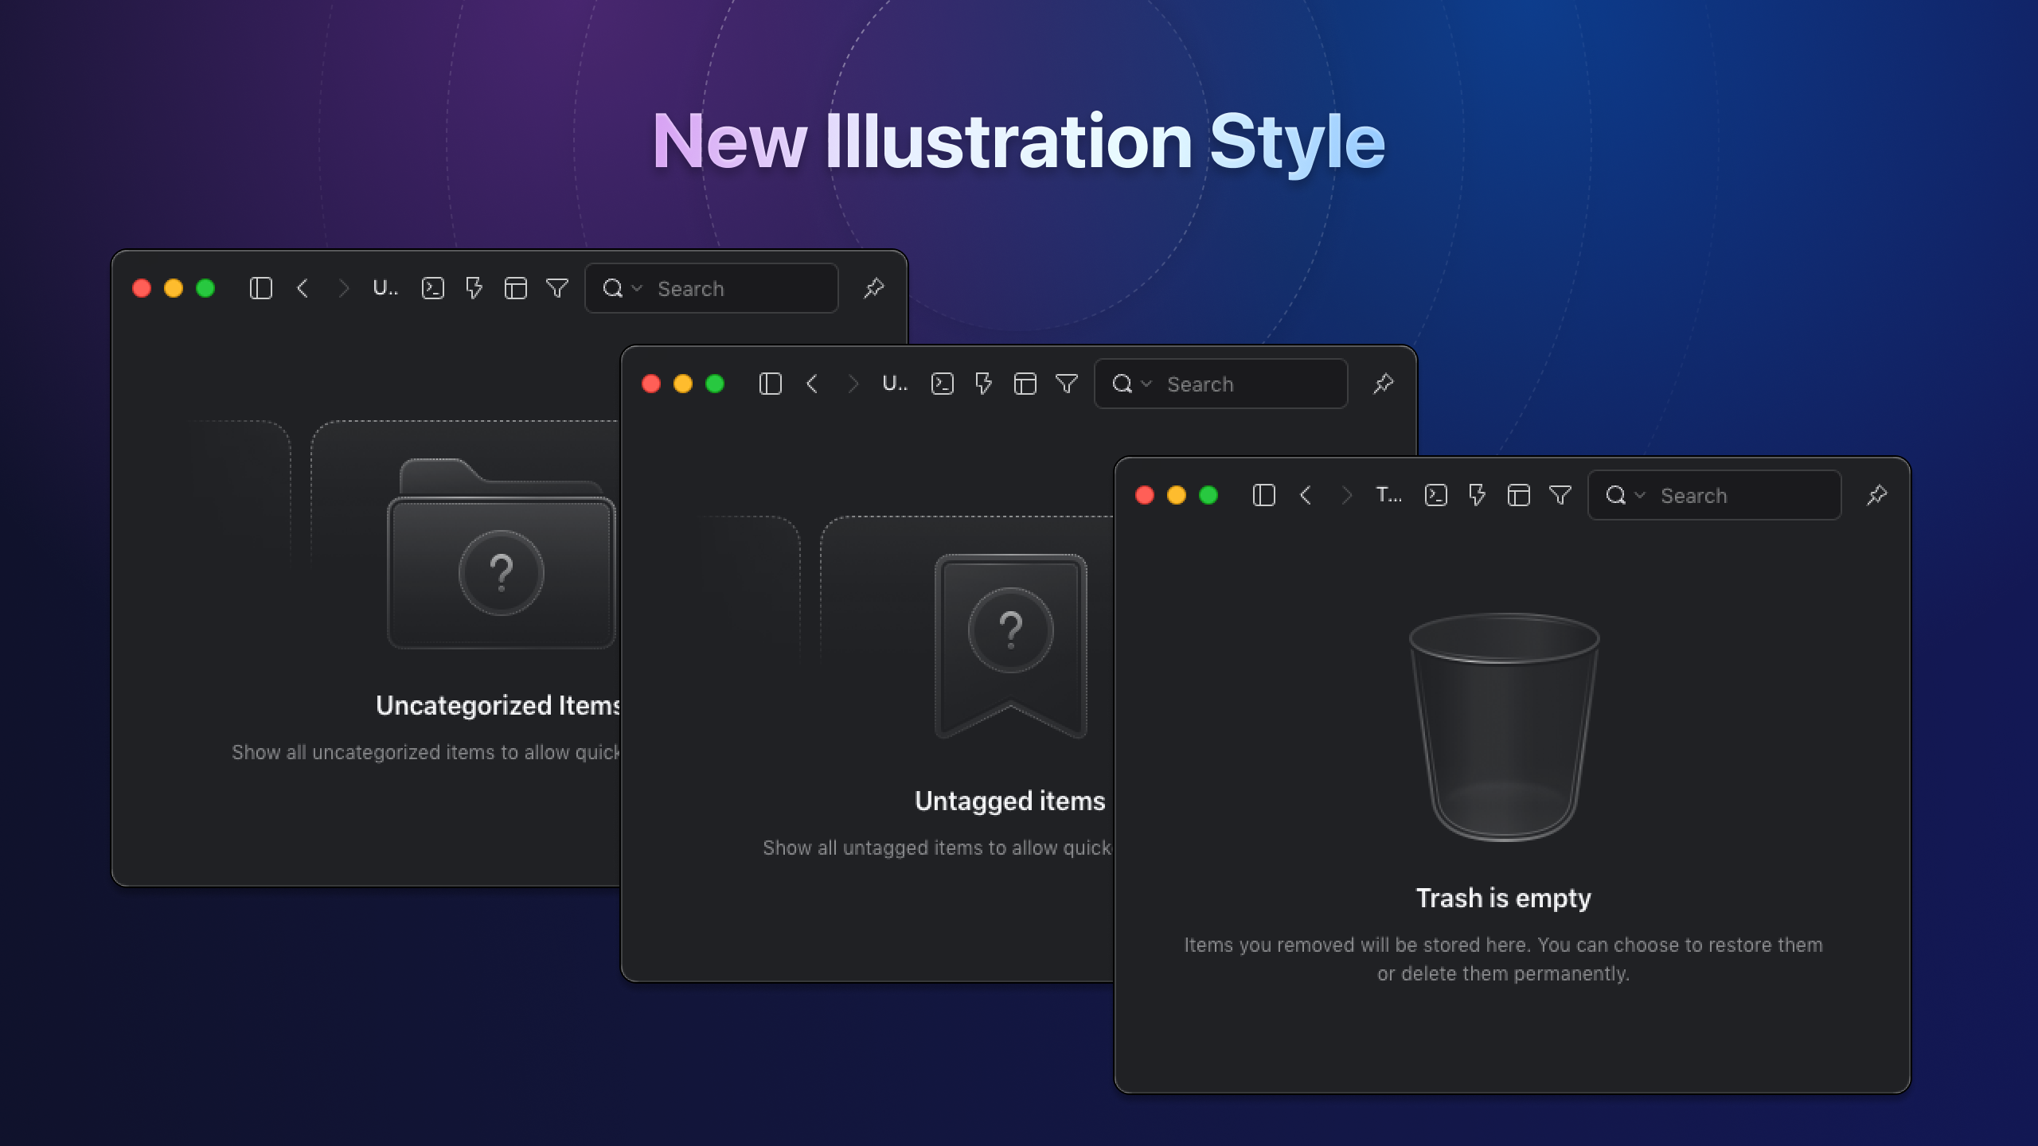Viewport: 2038px width, 1146px height.
Task: Toggle sidebar in Uncategorized Items window
Action: pos(260,288)
